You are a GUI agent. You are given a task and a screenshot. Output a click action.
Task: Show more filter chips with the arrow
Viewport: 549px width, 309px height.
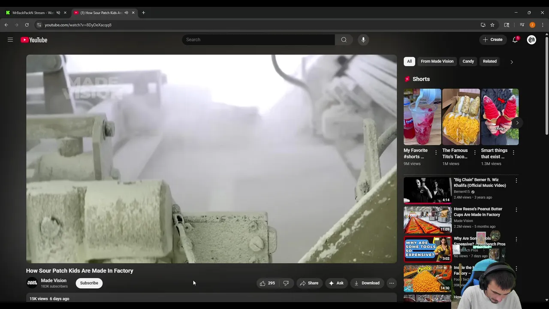(x=511, y=62)
